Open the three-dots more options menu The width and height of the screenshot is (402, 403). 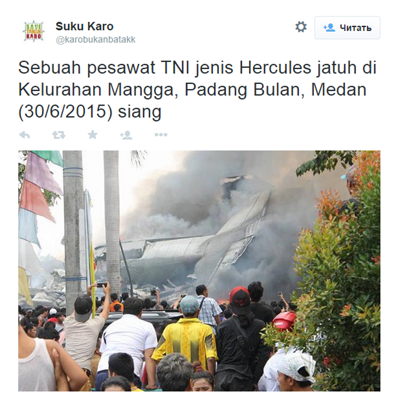(x=161, y=135)
